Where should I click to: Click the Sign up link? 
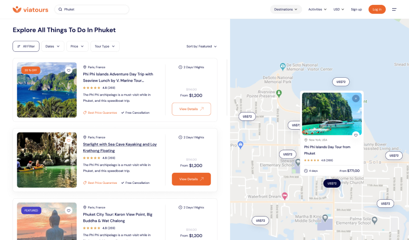coord(356,9)
